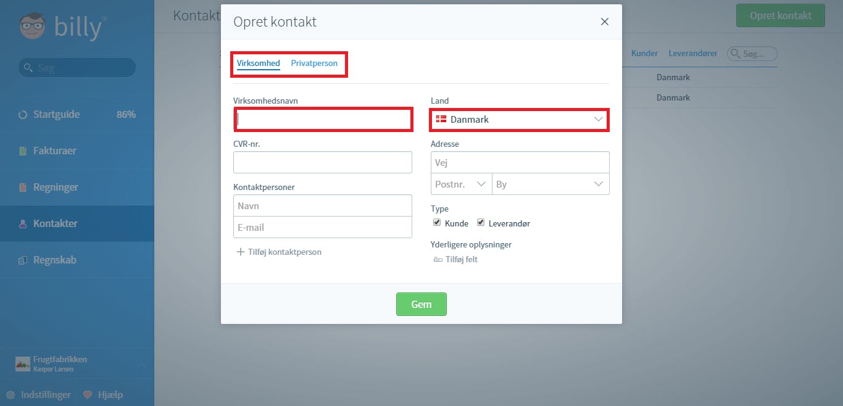Open Startguide with the 86% progress indicator

[77, 114]
